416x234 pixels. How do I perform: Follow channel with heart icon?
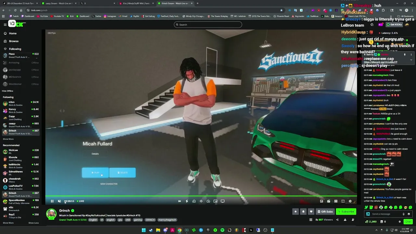[x=311, y=212]
